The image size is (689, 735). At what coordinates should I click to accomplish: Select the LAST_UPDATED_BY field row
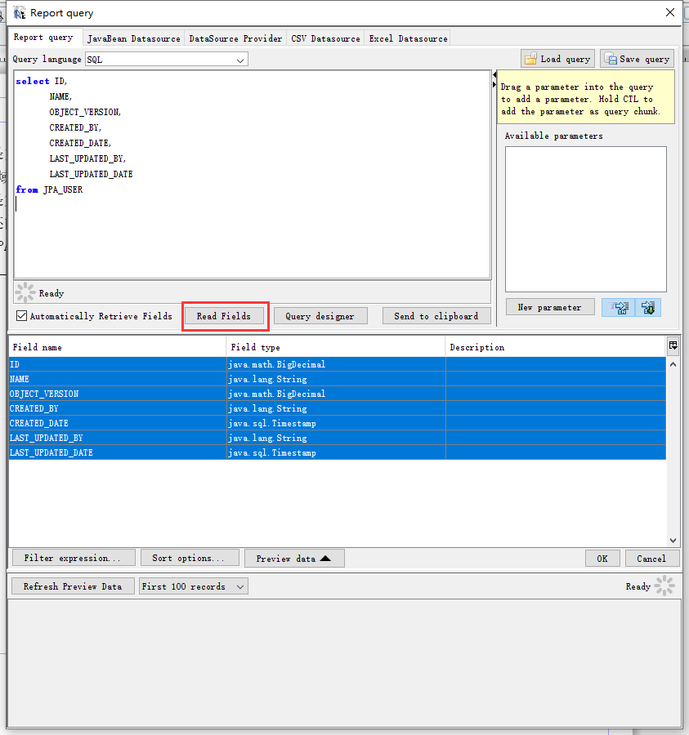338,438
